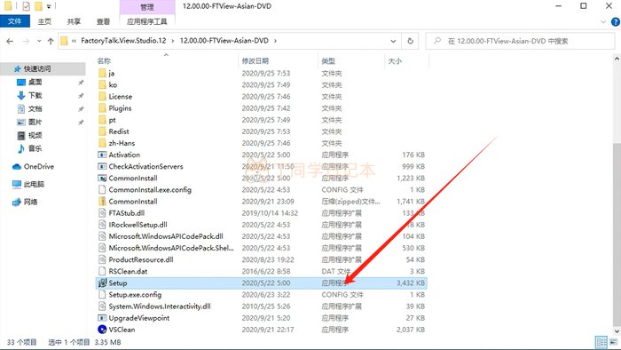Open 桌面 in navigation pane
Screen dimensions: 621x350
[x=35, y=82]
